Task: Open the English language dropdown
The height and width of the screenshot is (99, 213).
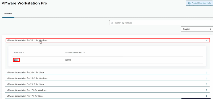Action: [x=197, y=29]
